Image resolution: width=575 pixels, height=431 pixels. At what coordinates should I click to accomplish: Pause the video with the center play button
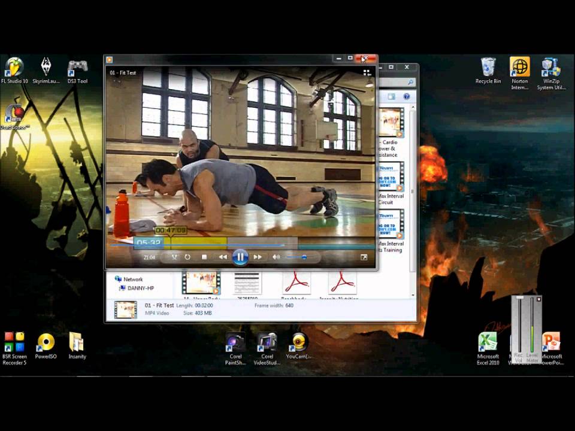coord(240,257)
